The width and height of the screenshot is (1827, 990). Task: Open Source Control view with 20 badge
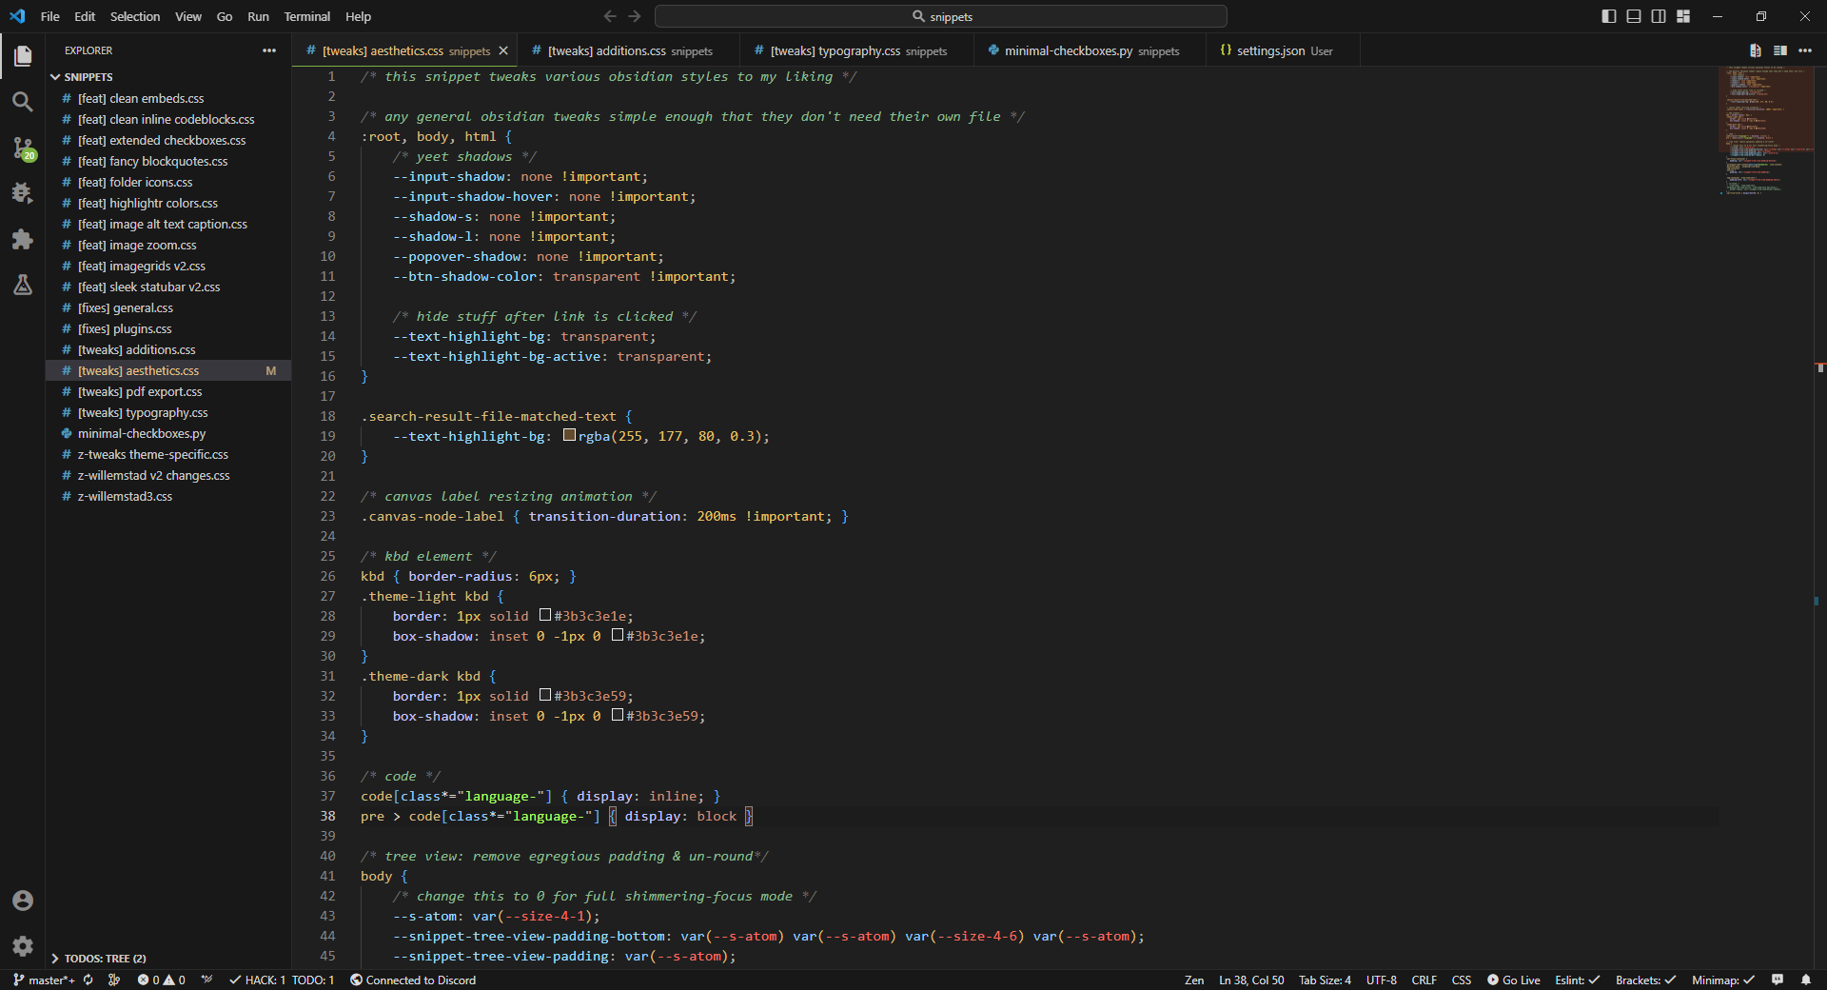pyautogui.click(x=23, y=148)
